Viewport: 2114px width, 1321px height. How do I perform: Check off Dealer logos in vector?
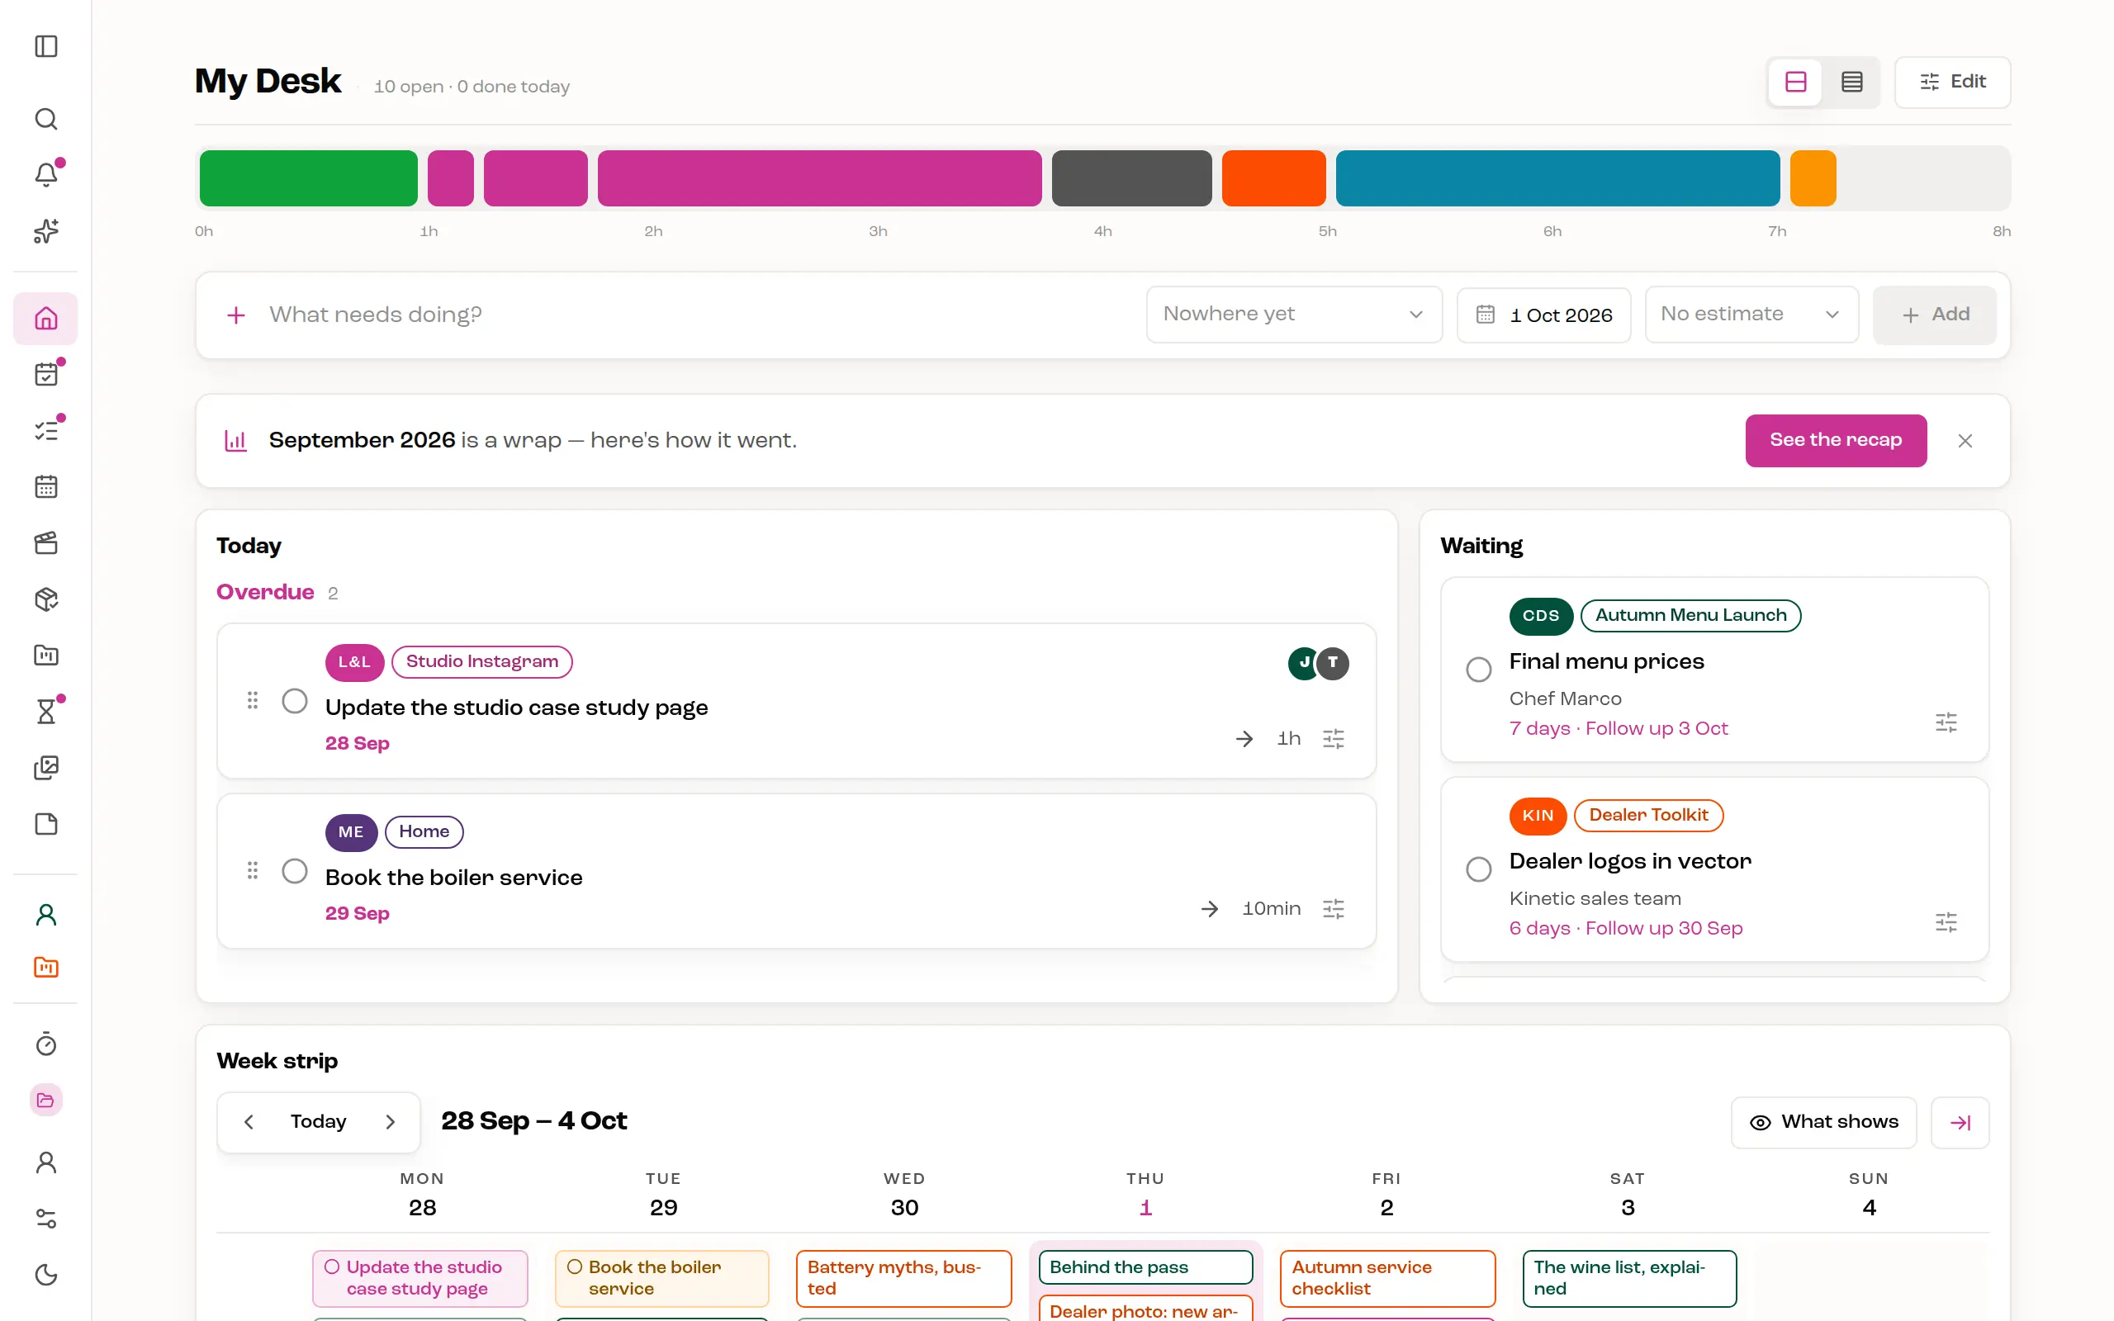tap(1478, 869)
